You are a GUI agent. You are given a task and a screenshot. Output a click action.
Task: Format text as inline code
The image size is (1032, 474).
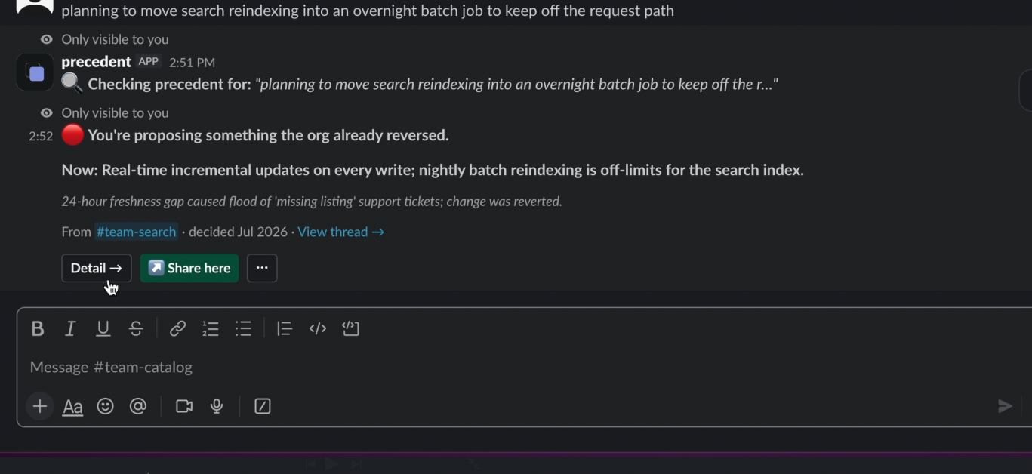click(318, 328)
